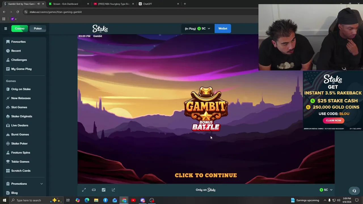
Task: Open Task View on taskbar
Action: click(68, 200)
